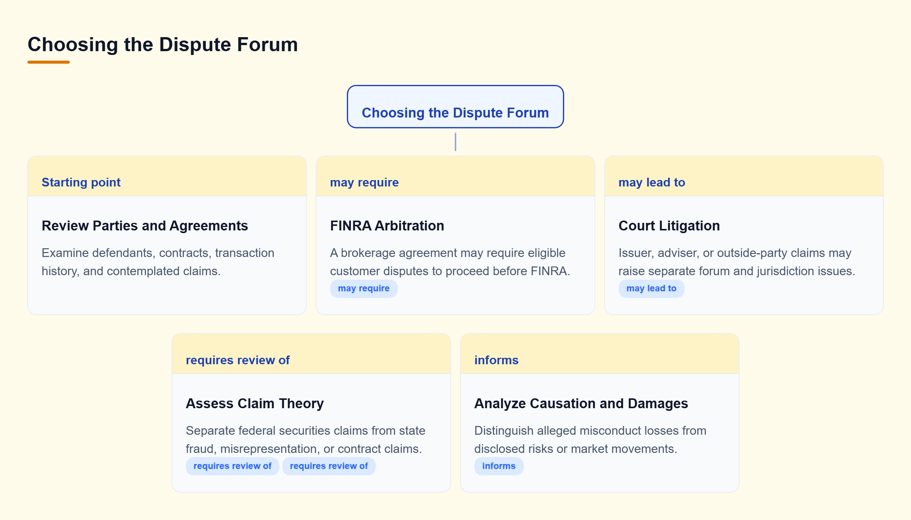
Task: Click the 'may lead to' tag pill
Action: pyautogui.click(x=651, y=288)
